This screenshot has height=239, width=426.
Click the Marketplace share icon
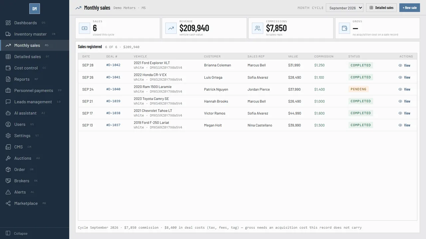[8, 203]
